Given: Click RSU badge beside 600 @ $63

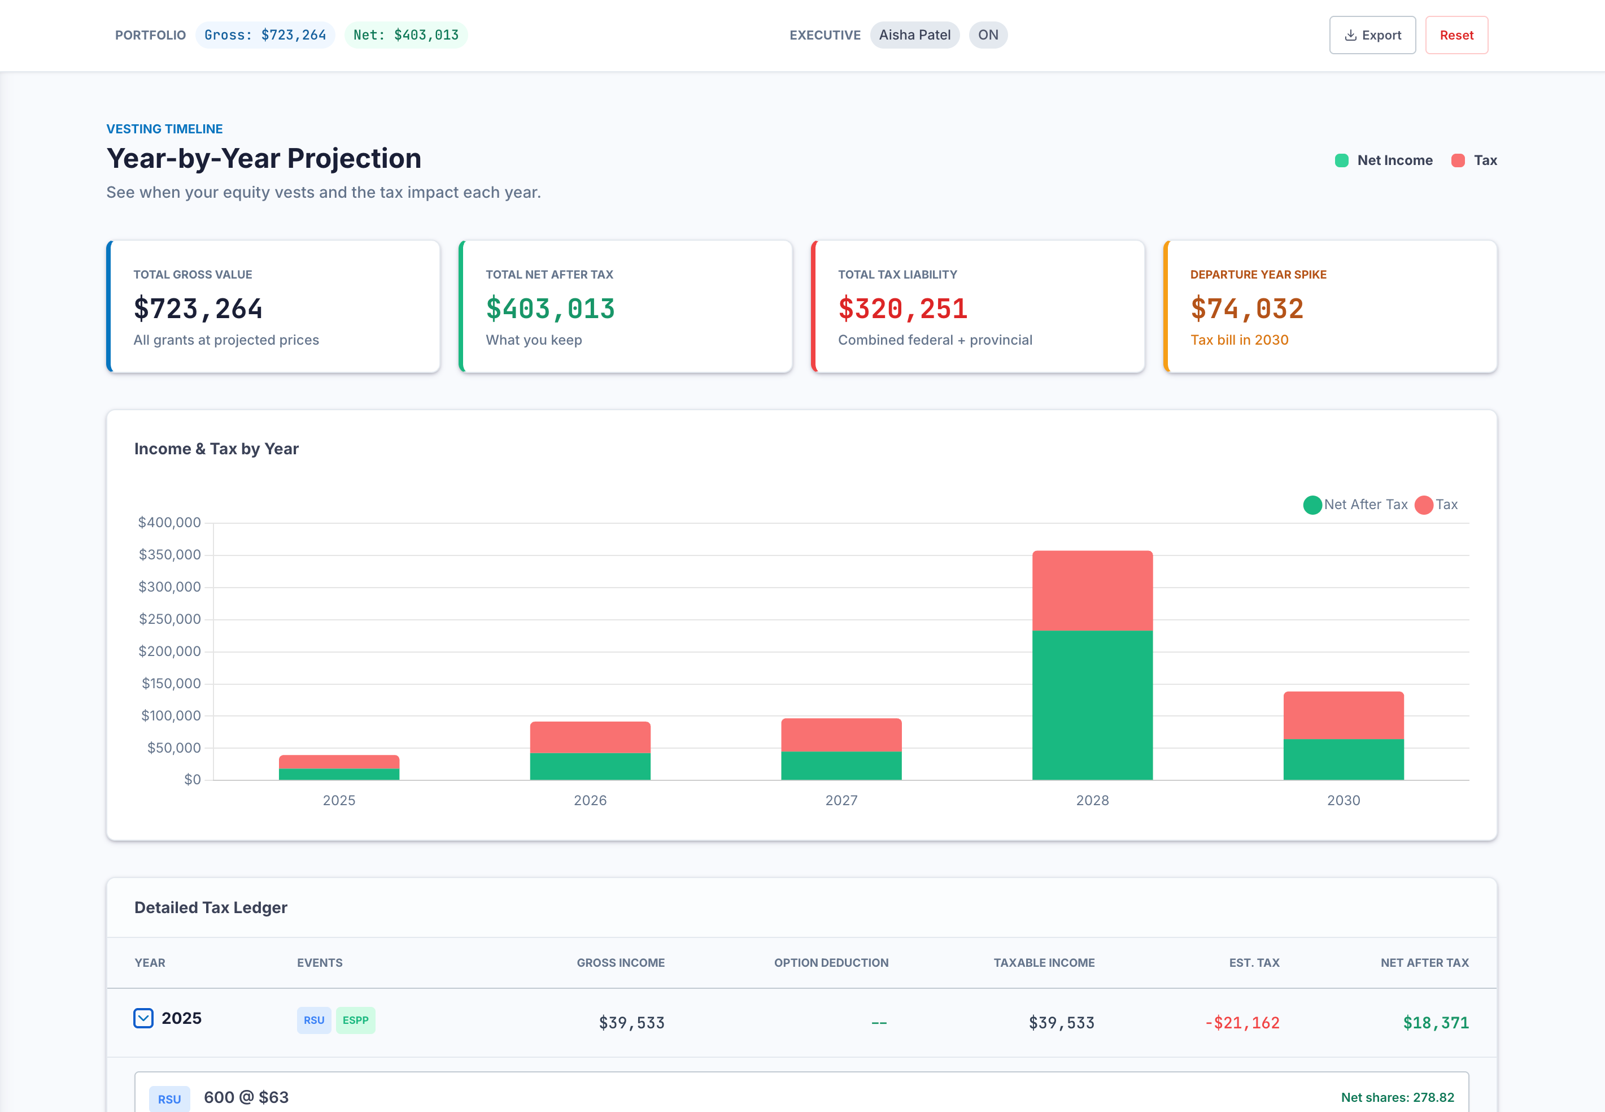Looking at the screenshot, I should coord(169,1099).
